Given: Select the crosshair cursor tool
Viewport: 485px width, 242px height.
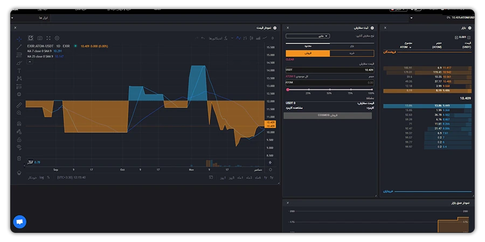Looking at the screenshot, I should coord(19,39).
